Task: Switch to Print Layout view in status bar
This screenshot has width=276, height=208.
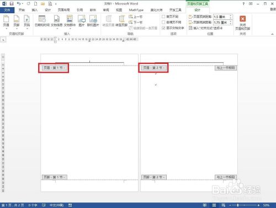Action: (x=214, y=205)
